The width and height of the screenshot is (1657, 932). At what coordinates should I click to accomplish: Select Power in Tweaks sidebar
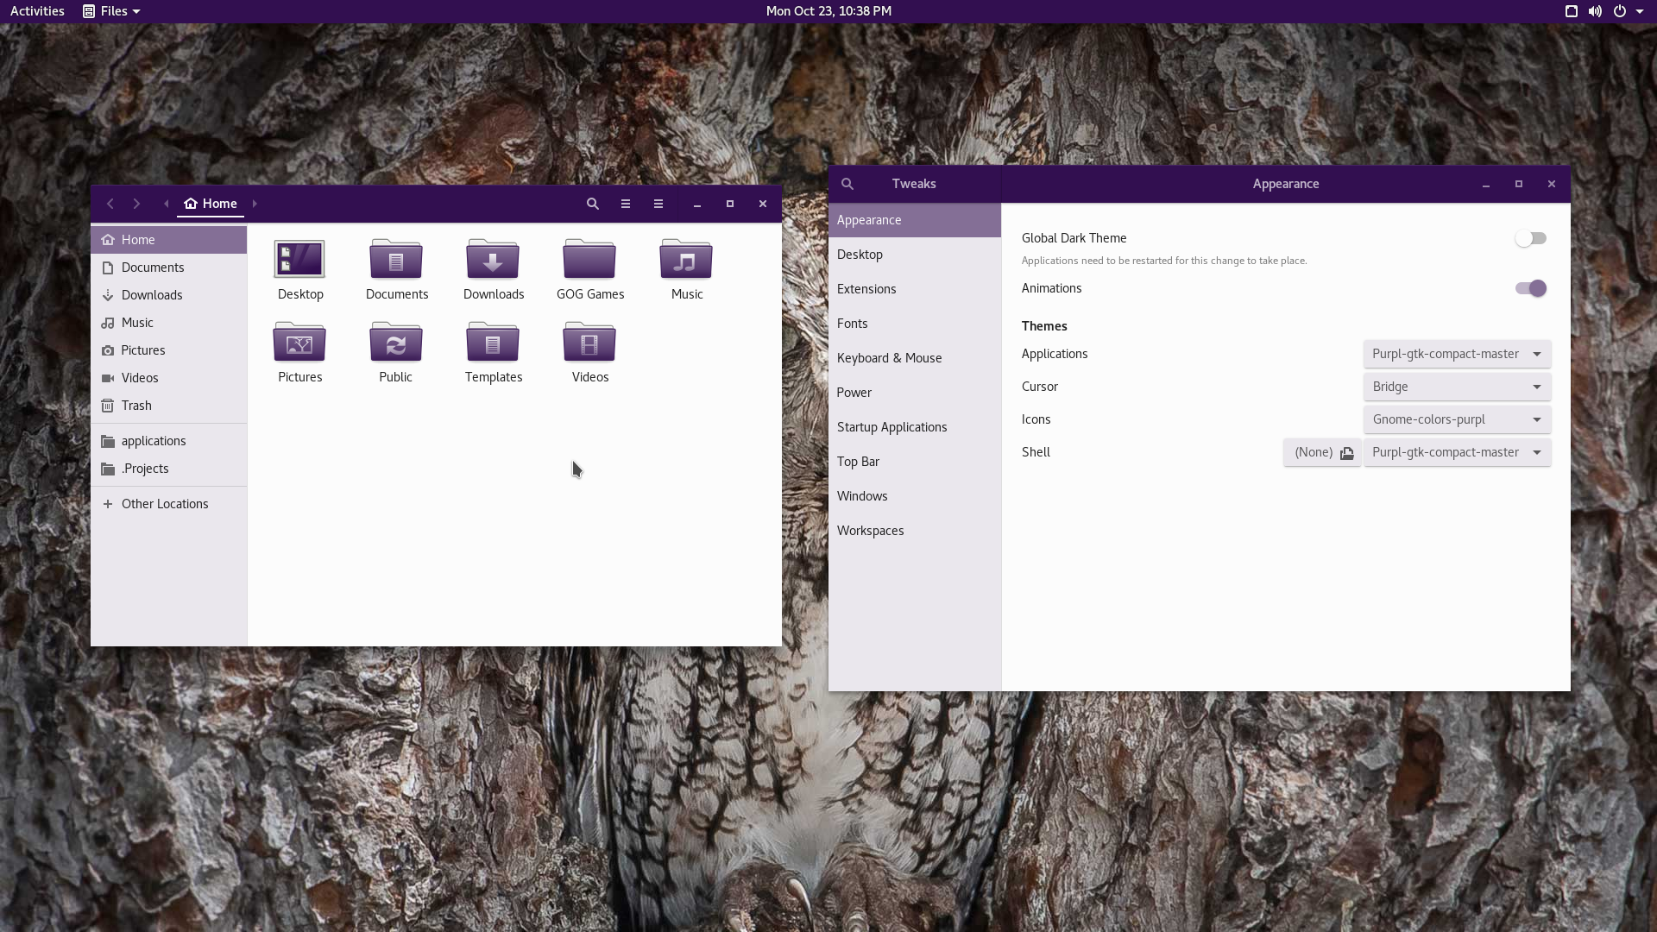click(915, 393)
